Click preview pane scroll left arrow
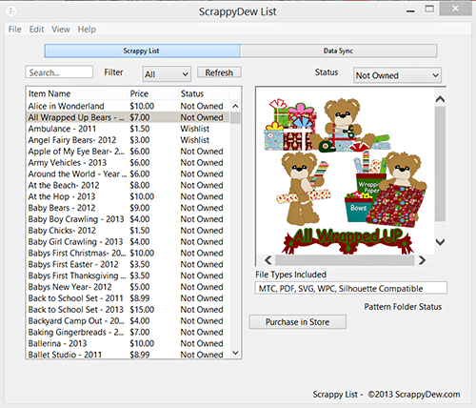Screen dimensions: 476x408 coord(268,260)
